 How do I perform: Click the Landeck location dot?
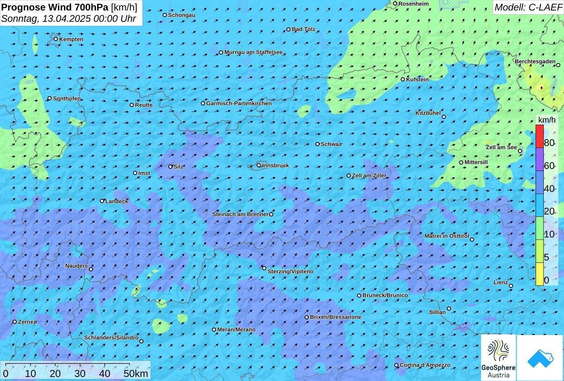tap(102, 201)
